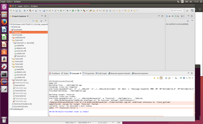Switch to the Tasks tab
Image resolution: width=203 pixels, height=124 pixels.
tap(65, 73)
